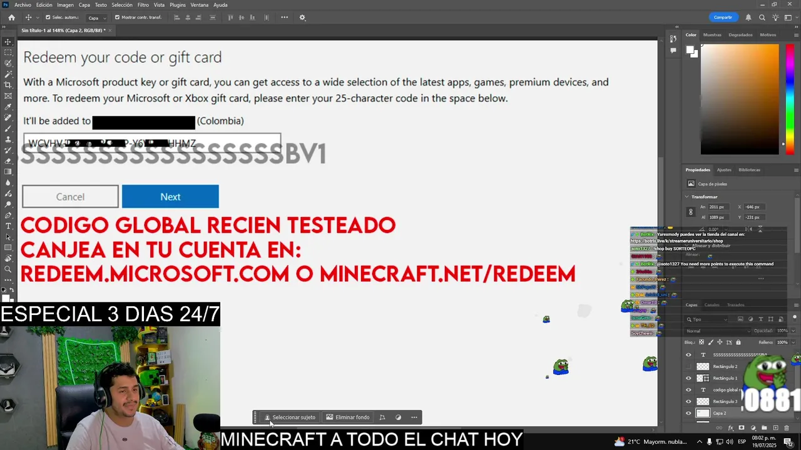Select the Pen tool

(x=8, y=215)
